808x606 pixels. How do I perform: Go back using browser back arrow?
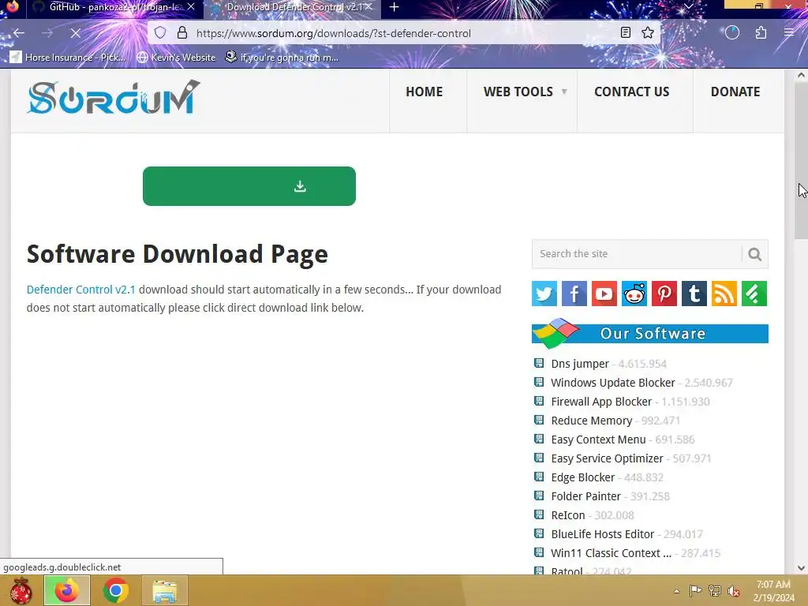pos(19,33)
